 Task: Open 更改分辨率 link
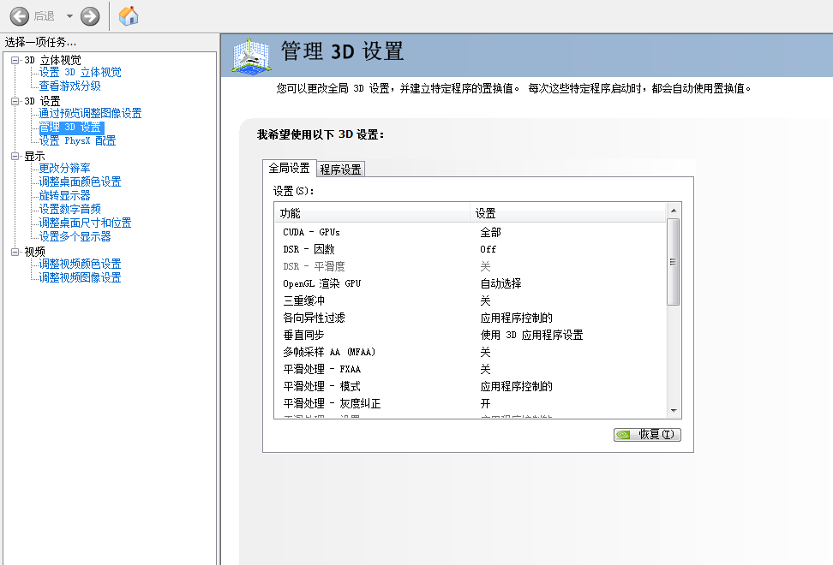coord(65,168)
